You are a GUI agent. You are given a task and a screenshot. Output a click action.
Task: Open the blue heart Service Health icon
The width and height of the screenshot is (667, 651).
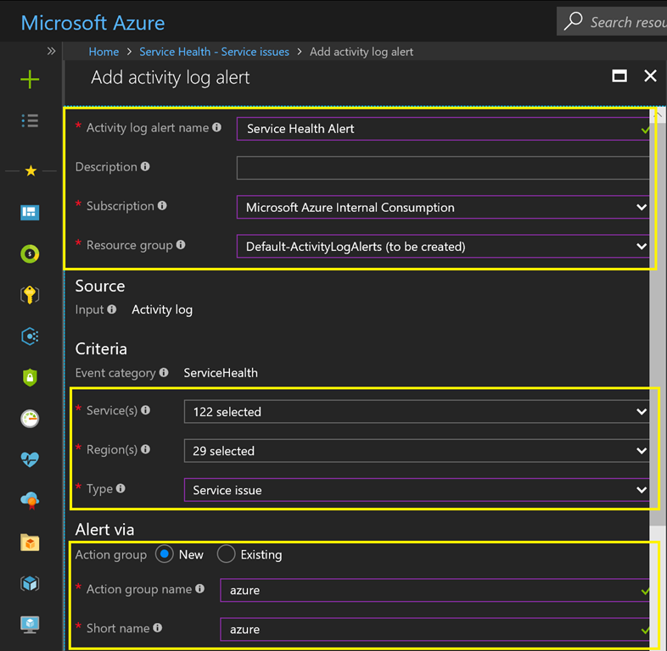30,460
